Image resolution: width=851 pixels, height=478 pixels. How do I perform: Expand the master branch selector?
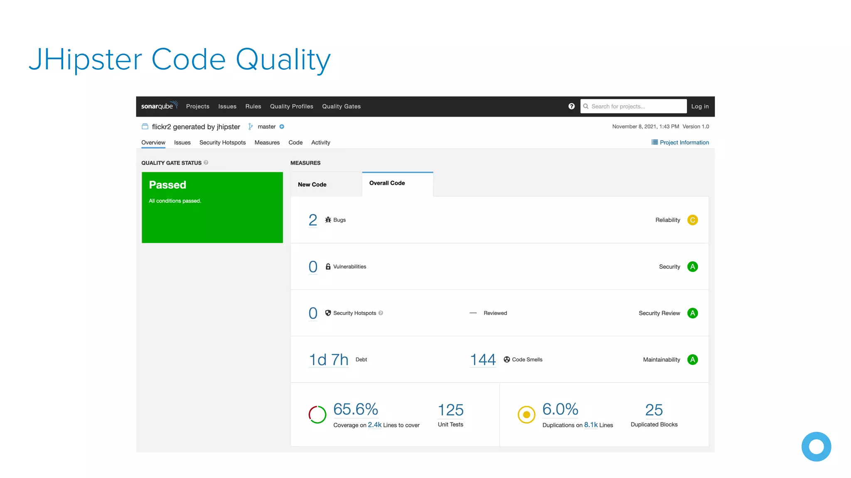[266, 127]
